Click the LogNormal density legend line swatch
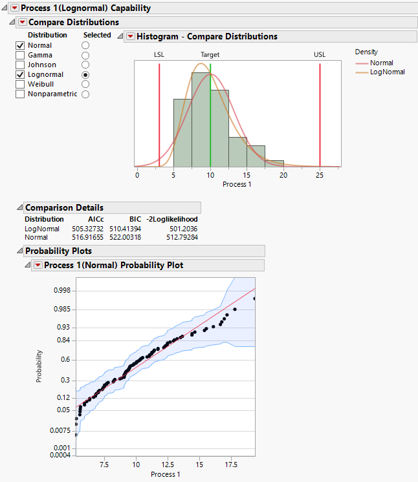 click(x=364, y=72)
